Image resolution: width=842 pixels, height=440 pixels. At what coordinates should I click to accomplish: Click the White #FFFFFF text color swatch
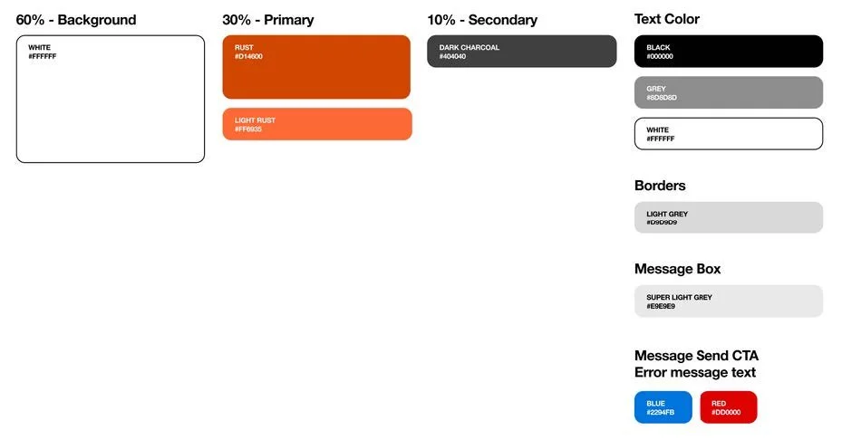coord(729,134)
